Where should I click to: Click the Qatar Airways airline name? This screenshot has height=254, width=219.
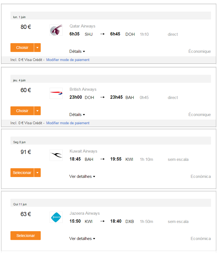(82, 26)
